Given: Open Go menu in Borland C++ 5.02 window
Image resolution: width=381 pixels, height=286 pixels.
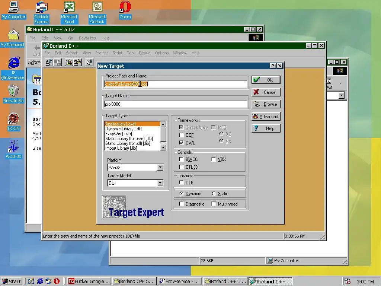Looking at the screenshot, I should [x=70, y=38].
